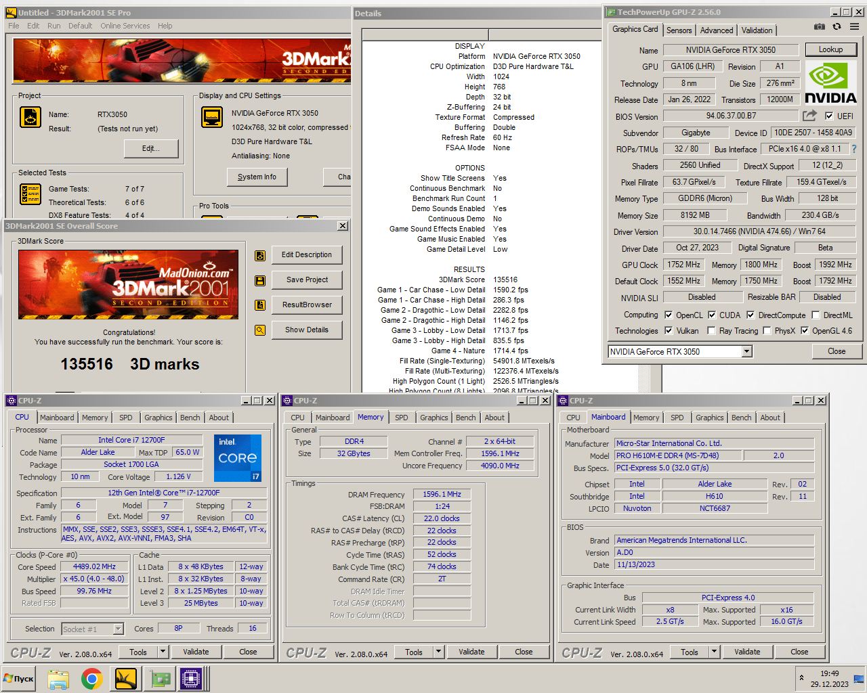Image resolution: width=867 pixels, height=693 pixels.
Task: Switch to the Advanced tab in GPU-Z
Action: tap(717, 30)
